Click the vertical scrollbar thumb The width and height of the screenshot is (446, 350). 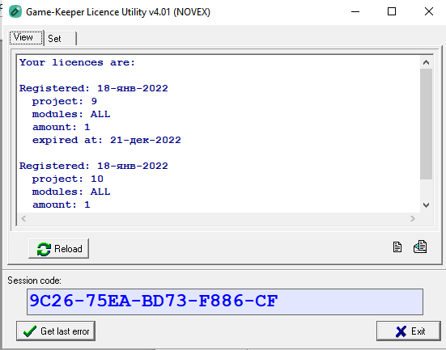pos(426,124)
